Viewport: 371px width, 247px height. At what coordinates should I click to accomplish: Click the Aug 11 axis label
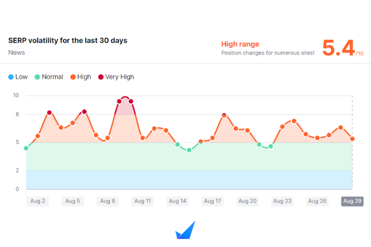tap(142, 201)
